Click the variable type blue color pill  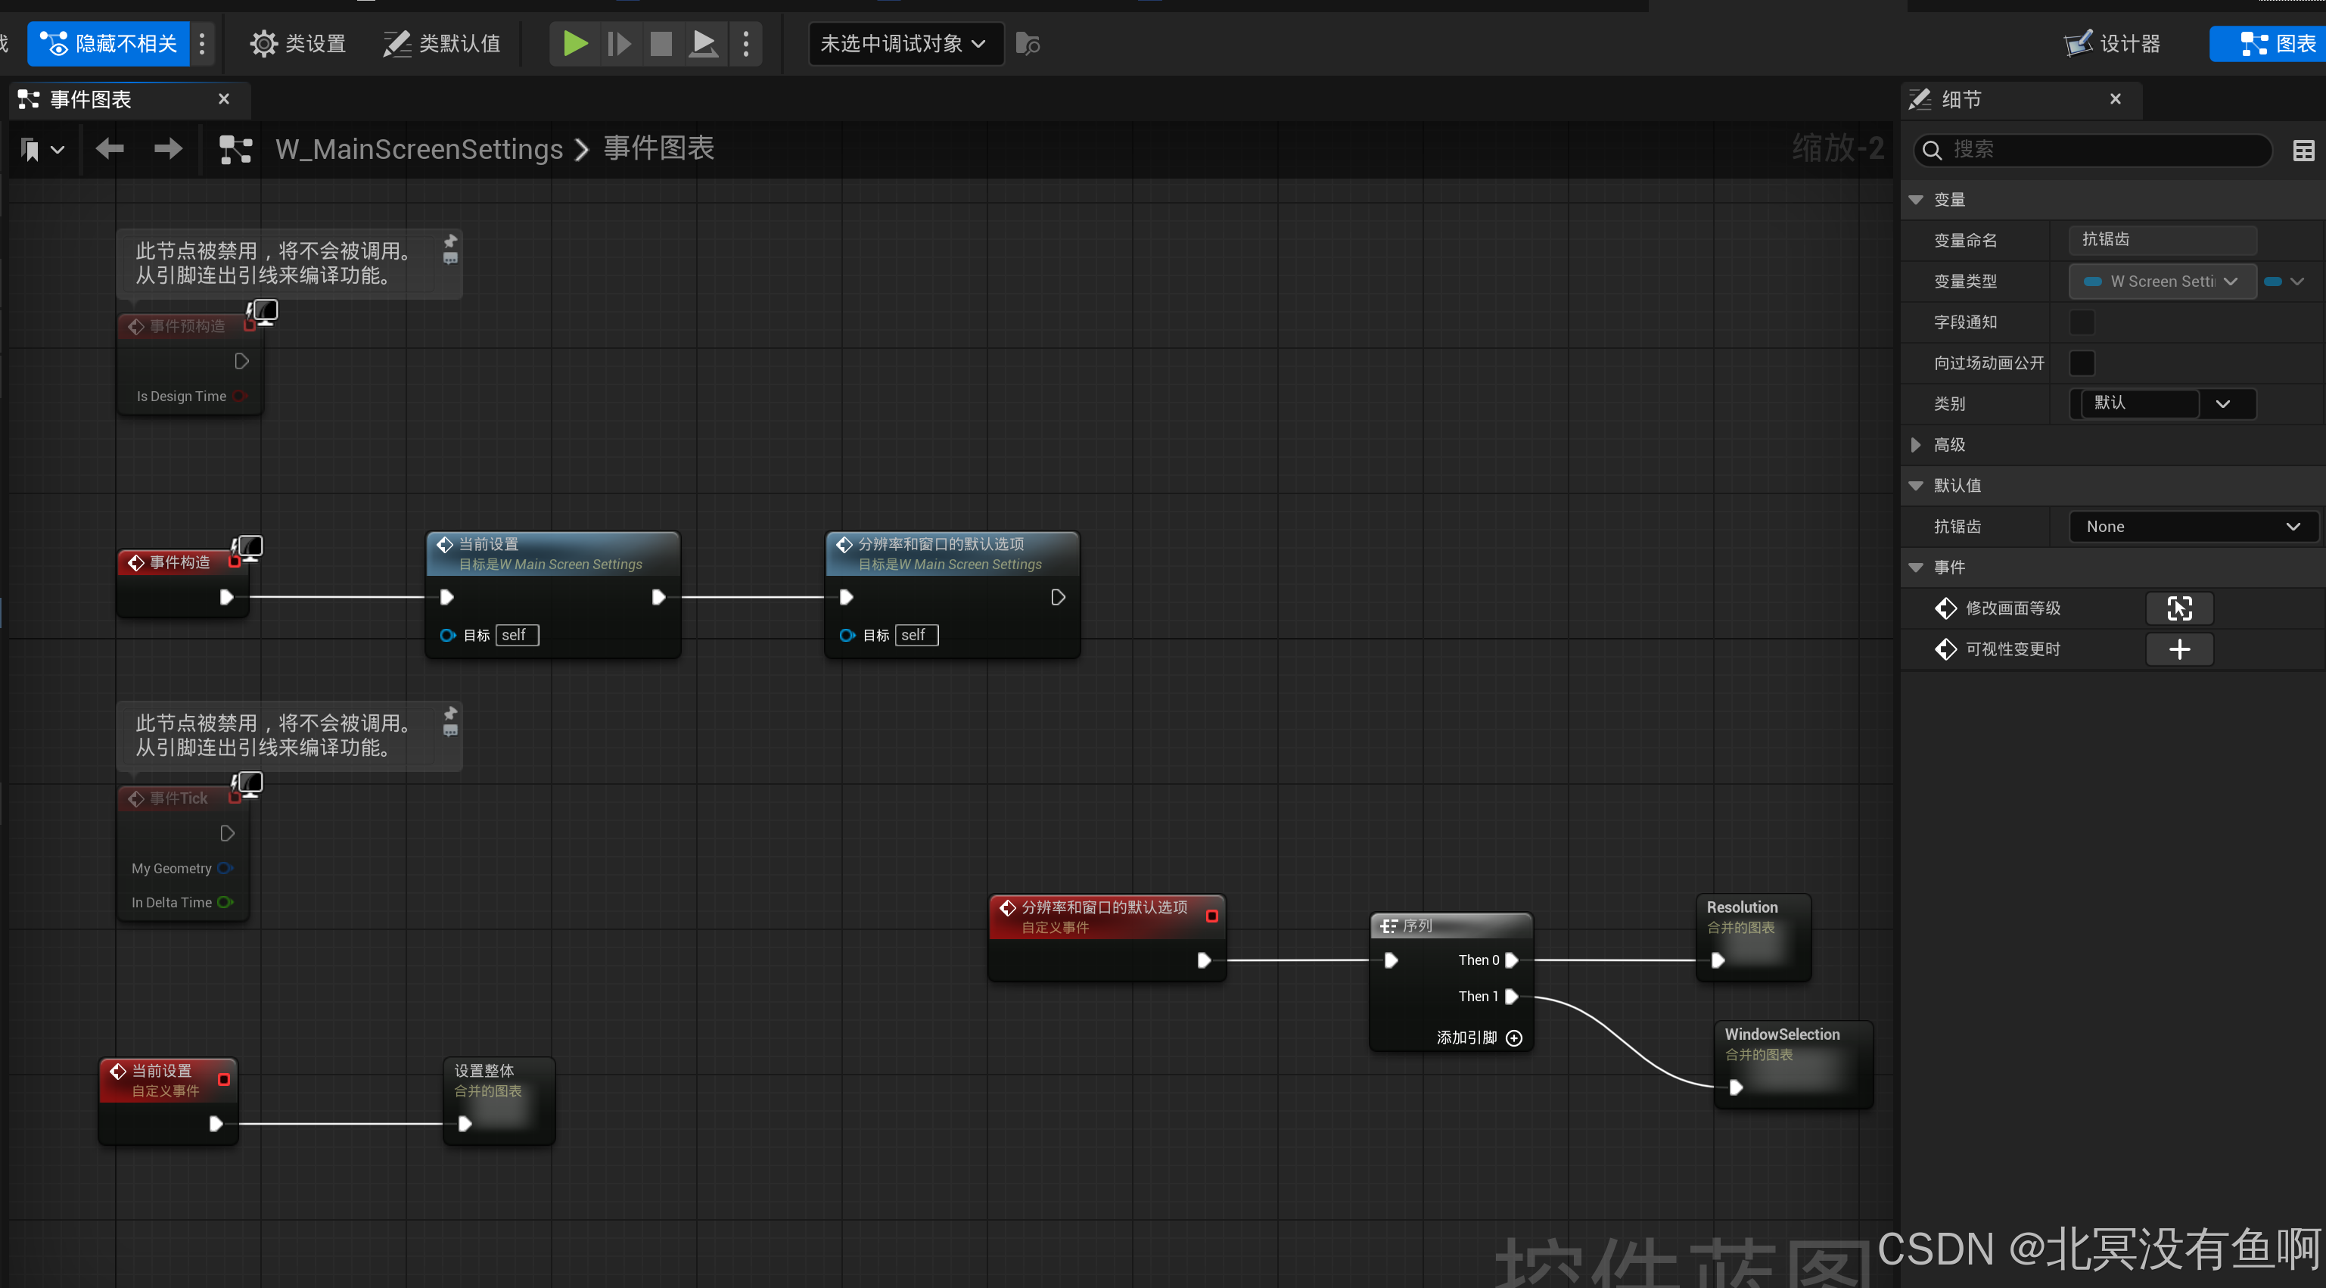coord(2274,281)
